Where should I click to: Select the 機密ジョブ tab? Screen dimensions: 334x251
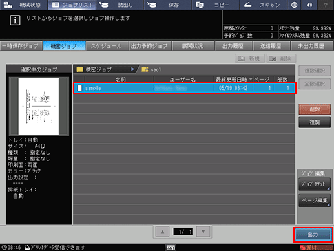click(x=64, y=46)
